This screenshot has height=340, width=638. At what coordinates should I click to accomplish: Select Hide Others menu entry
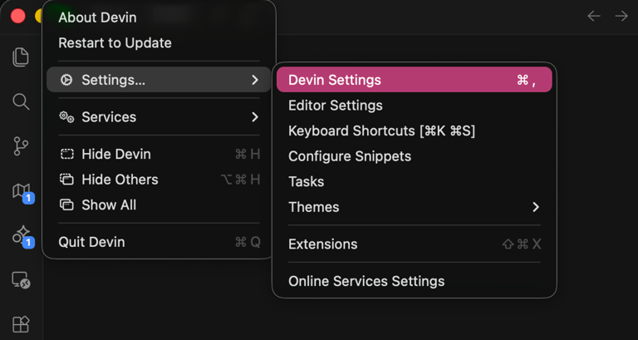[x=159, y=180]
